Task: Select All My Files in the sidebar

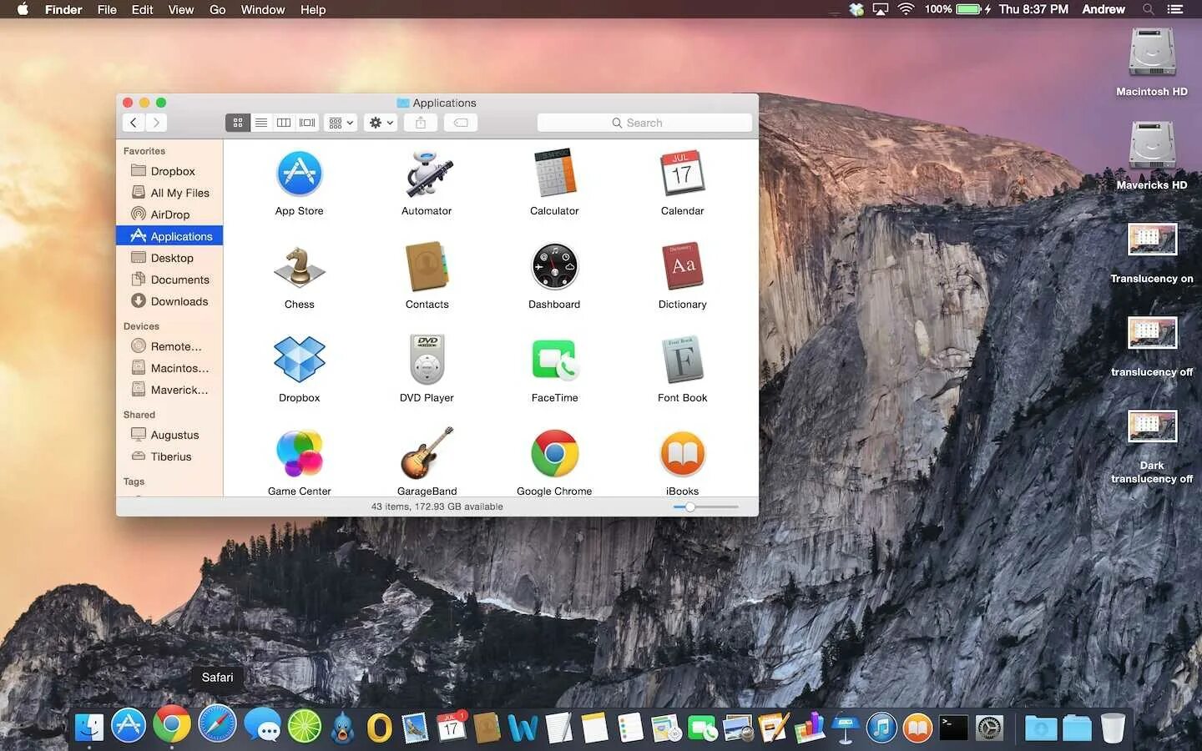Action: pyautogui.click(x=169, y=193)
